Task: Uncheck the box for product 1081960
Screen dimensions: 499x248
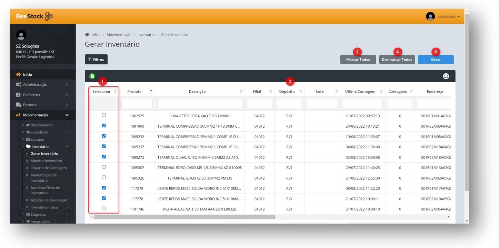Action: 104,126
